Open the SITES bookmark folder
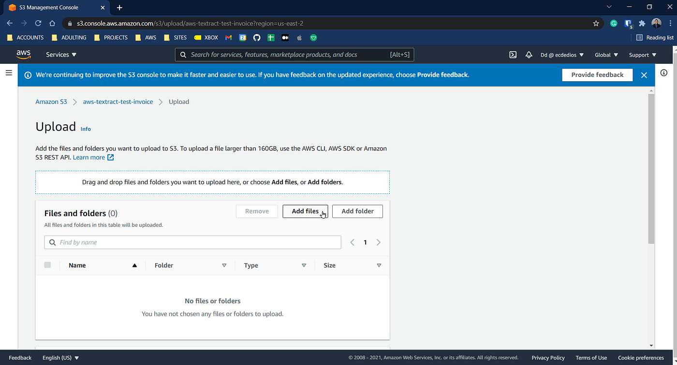 point(175,38)
